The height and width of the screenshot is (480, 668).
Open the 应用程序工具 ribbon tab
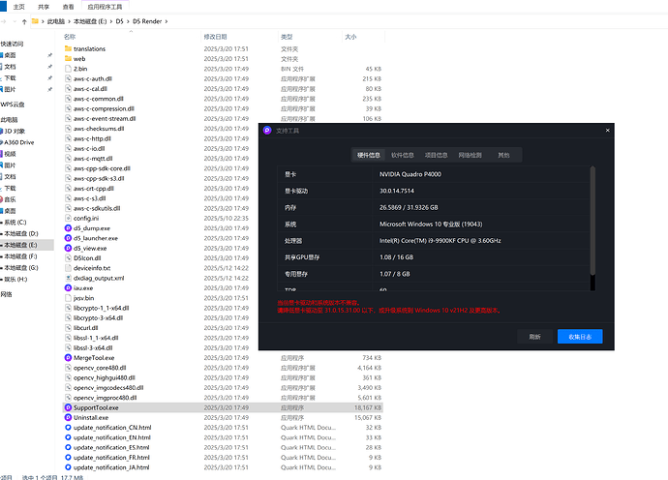pos(105,7)
